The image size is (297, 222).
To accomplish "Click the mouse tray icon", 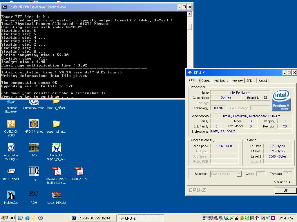I will [x=257, y=218].
